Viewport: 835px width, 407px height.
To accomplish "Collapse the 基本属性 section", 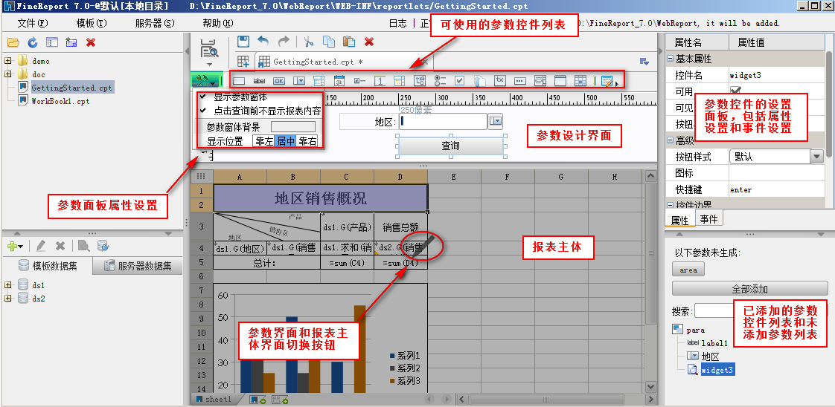I will tap(670, 59).
